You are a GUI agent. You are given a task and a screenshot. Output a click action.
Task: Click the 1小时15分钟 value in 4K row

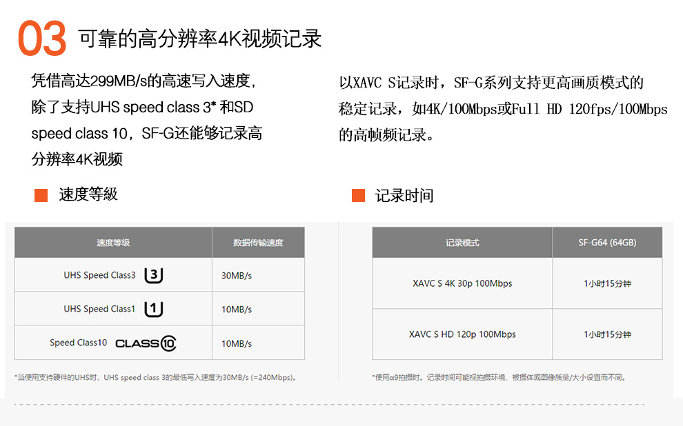point(607,284)
